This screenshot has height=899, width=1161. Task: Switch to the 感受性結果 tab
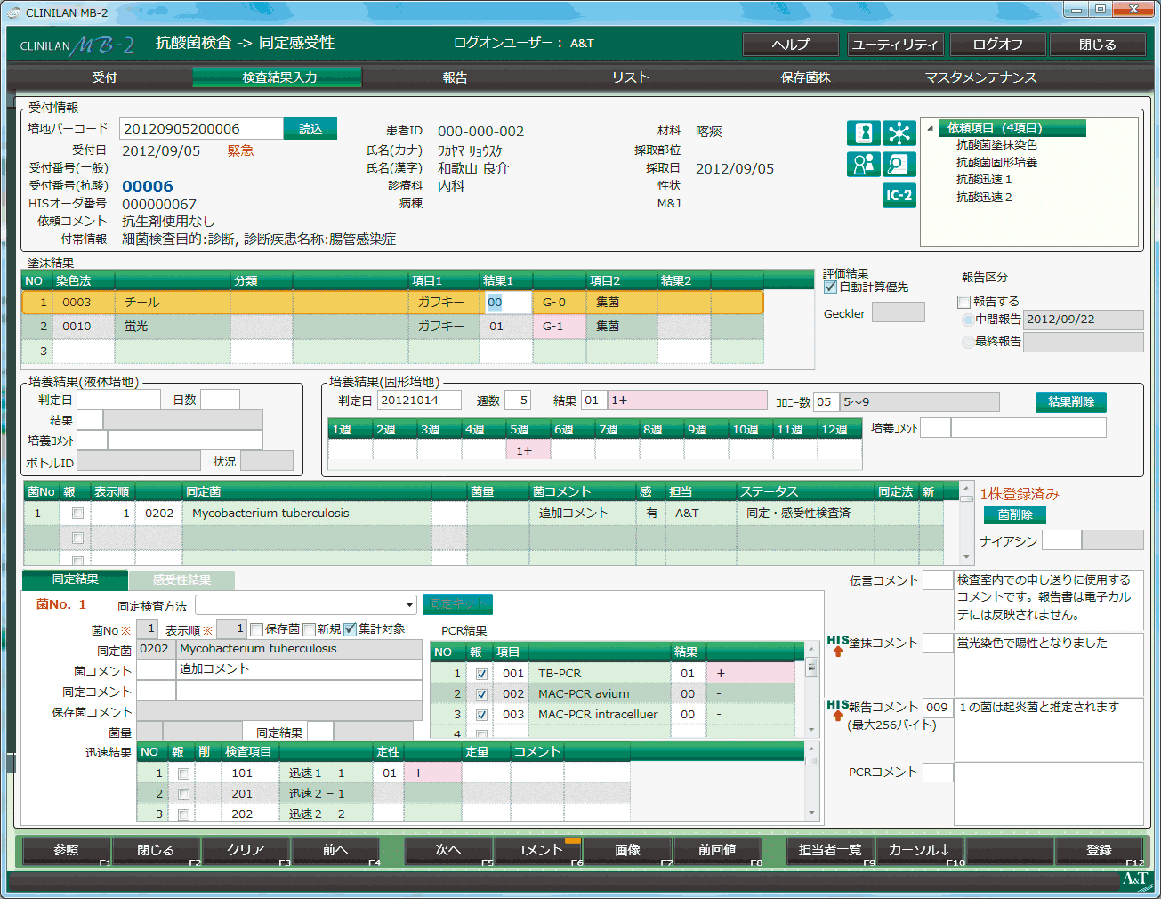click(181, 580)
